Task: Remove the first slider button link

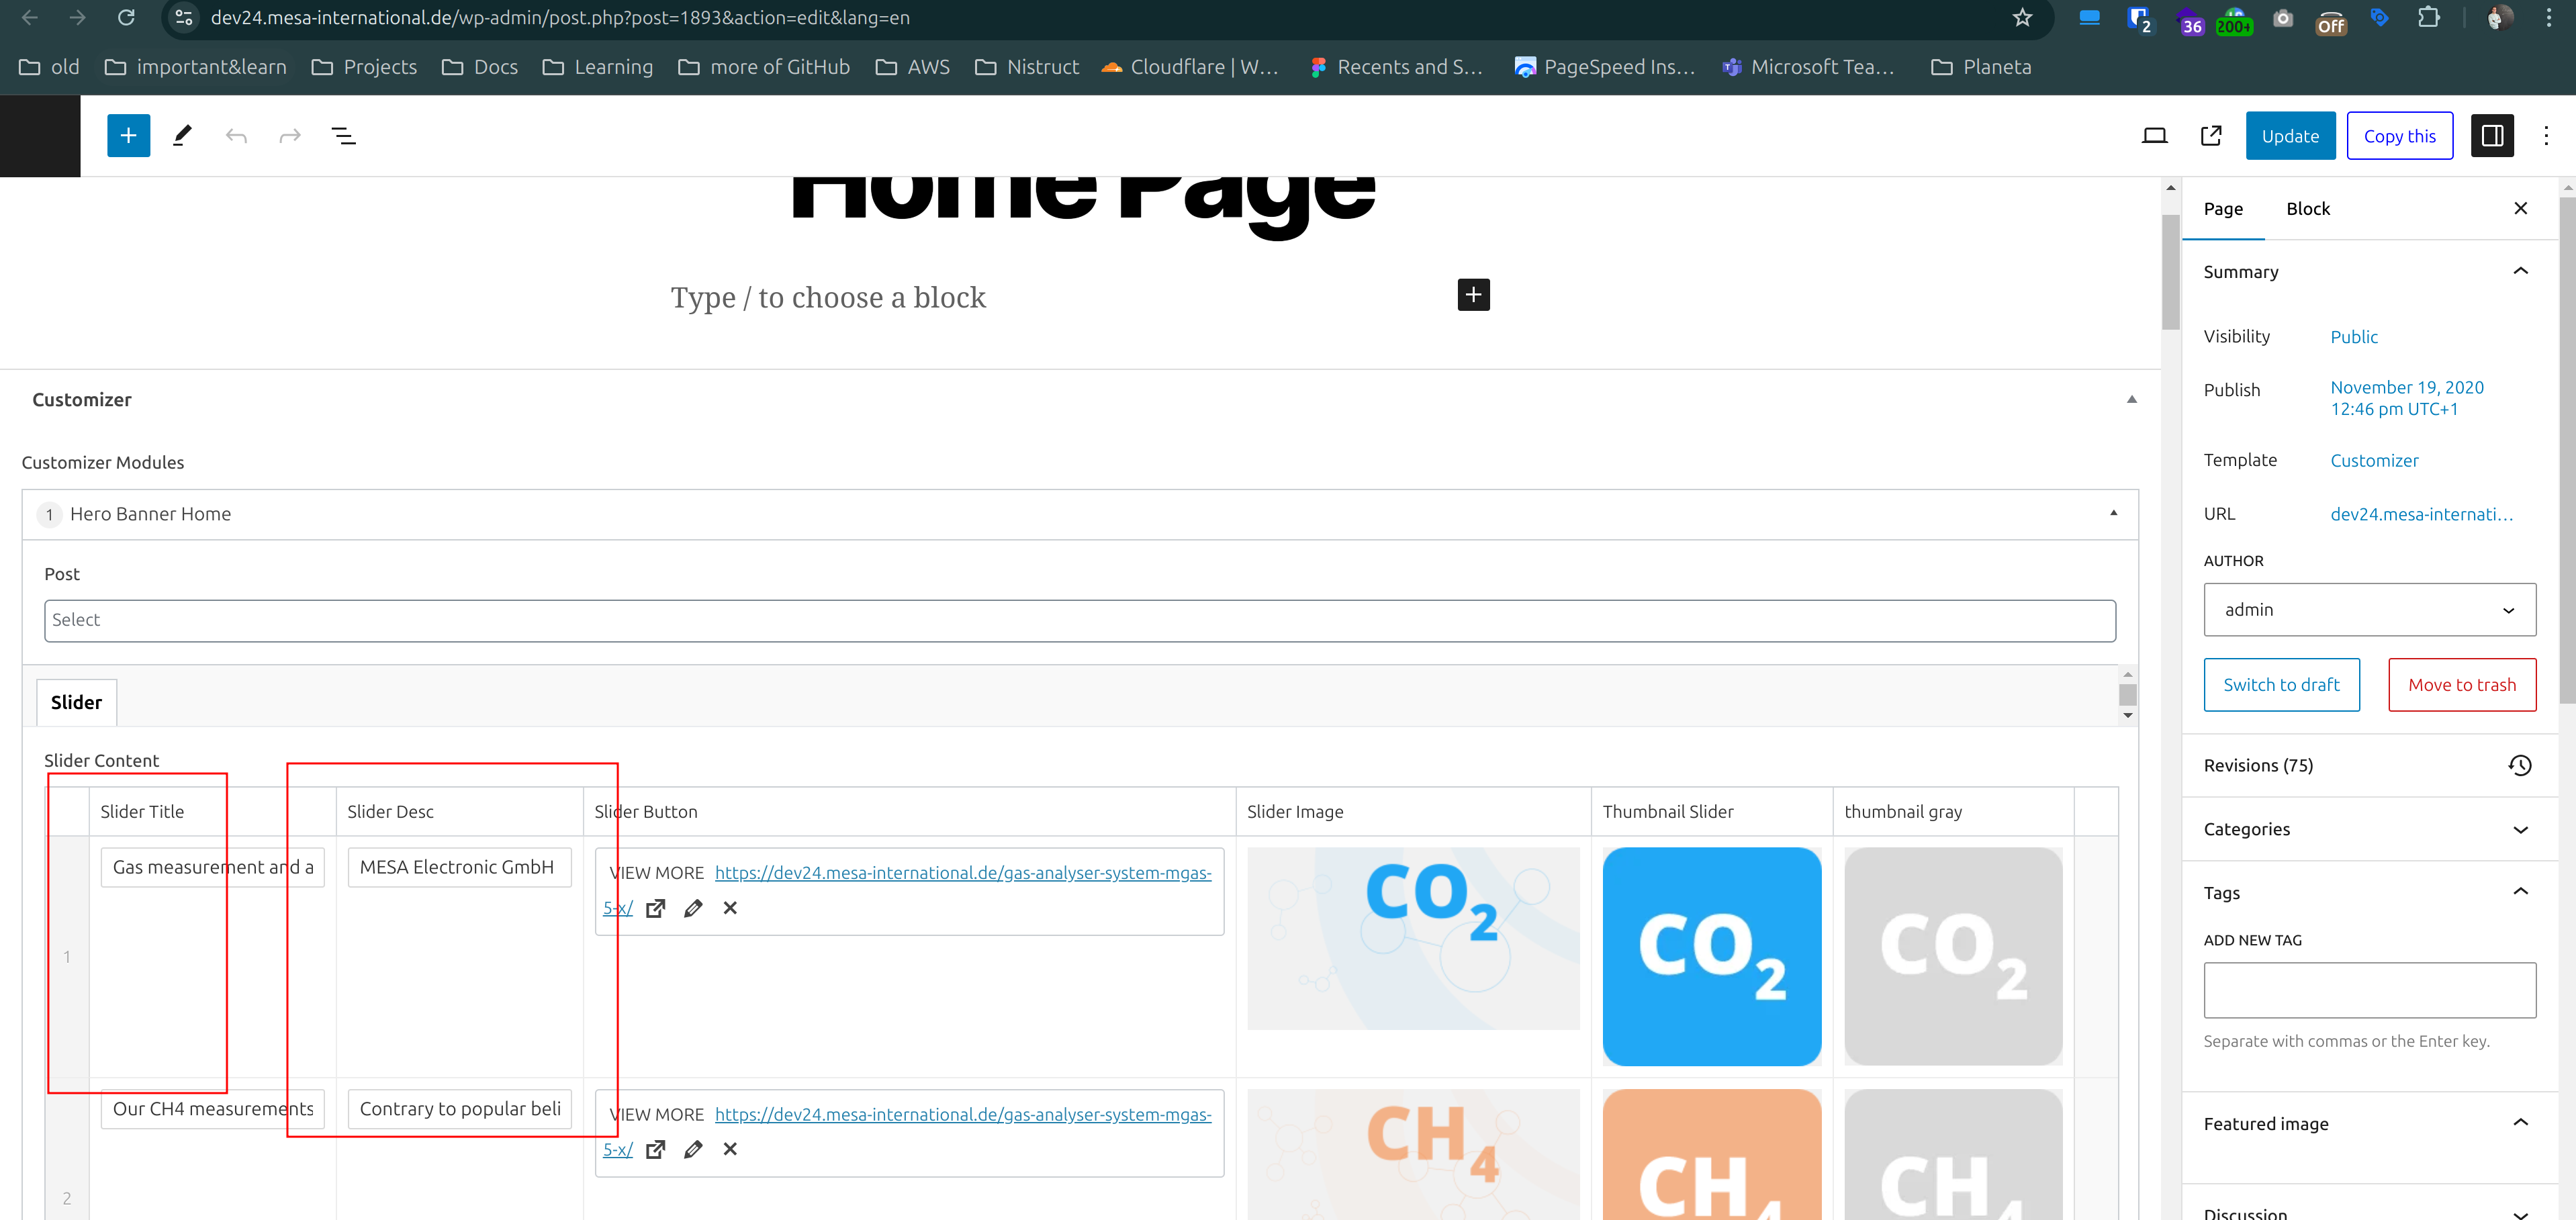Action: click(x=730, y=908)
